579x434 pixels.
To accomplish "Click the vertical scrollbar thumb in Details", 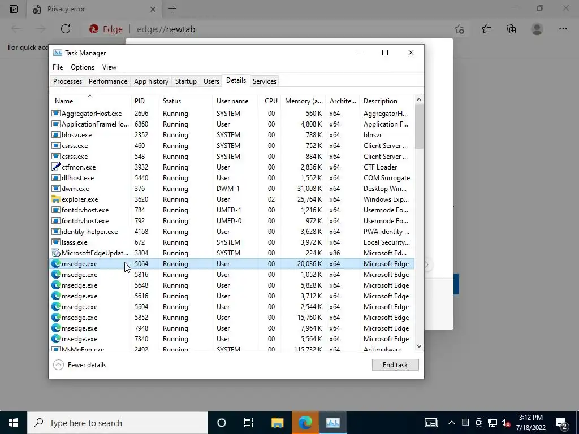I will (x=419, y=127).
